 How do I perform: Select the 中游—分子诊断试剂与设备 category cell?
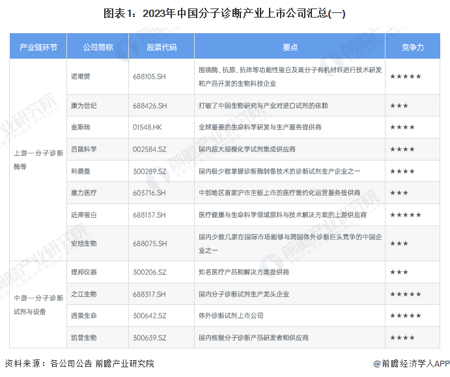tap(38, 304)
